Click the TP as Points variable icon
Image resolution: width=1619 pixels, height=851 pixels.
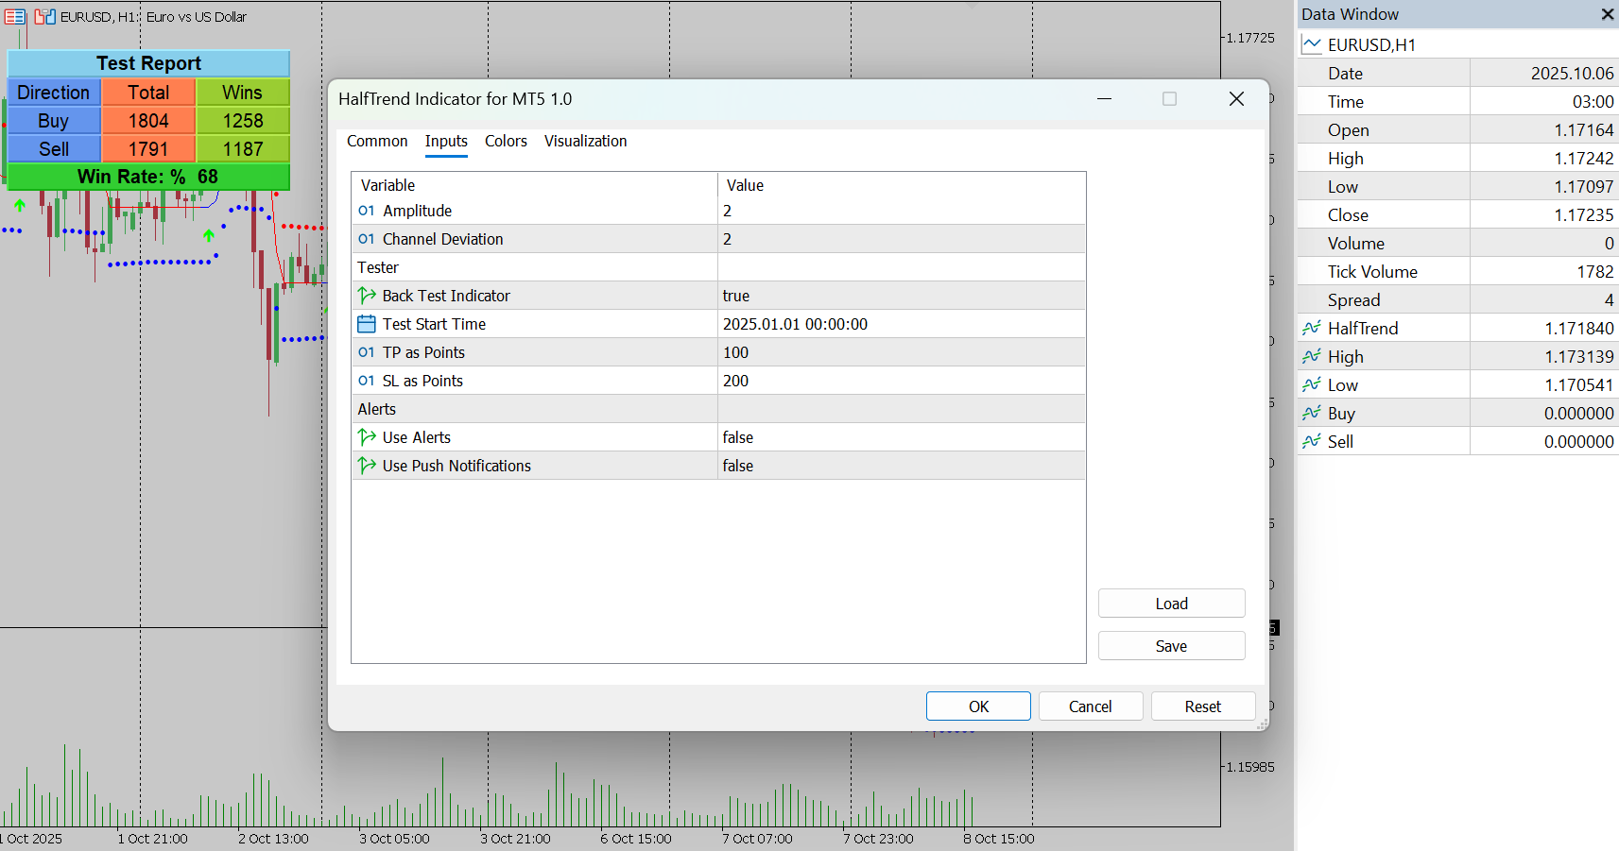point(367,352)
